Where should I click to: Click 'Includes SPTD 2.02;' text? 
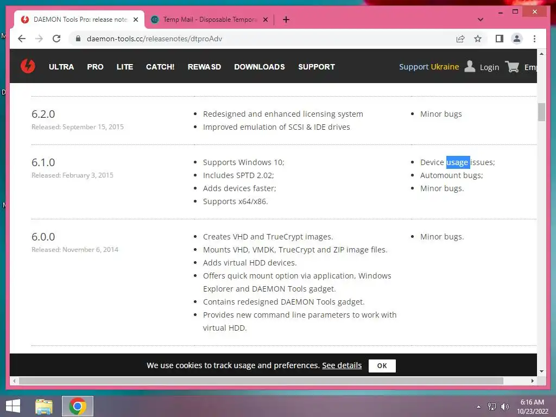pyautogui.click(x=238, y=175)
